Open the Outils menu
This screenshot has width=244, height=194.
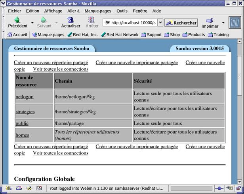122,11
